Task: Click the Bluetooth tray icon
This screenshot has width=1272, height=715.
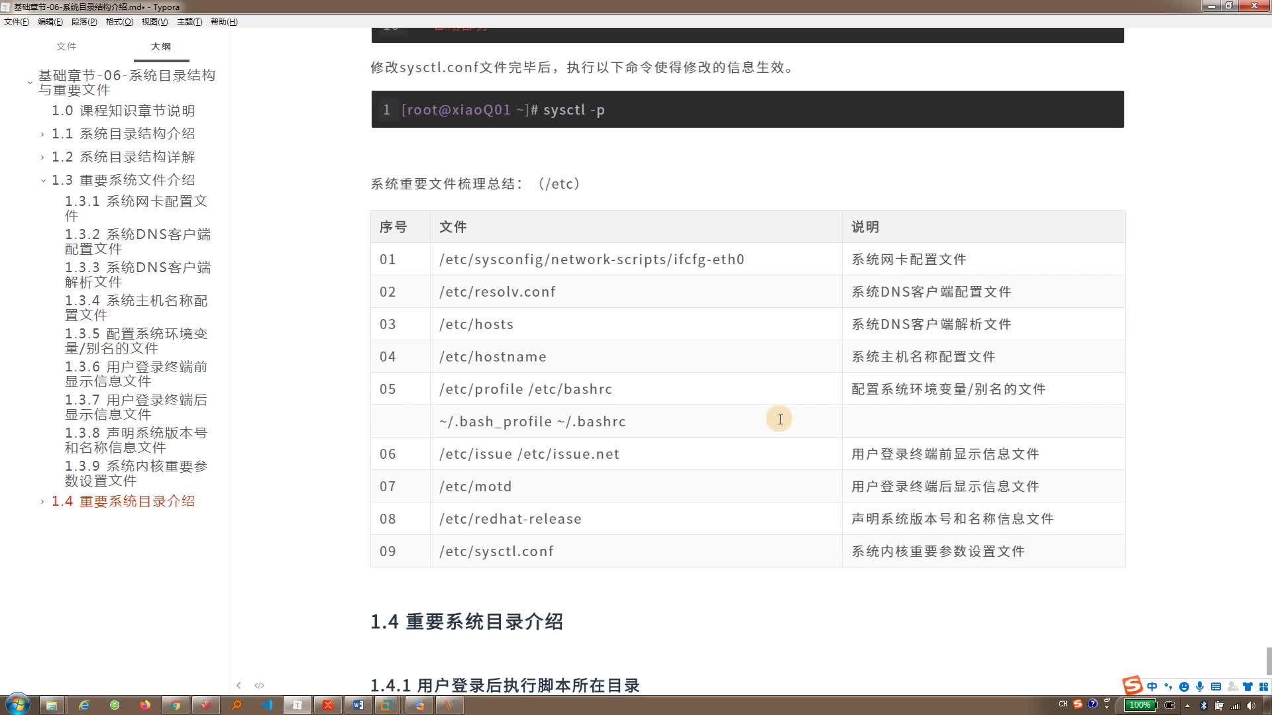Action: [1204, 705]
